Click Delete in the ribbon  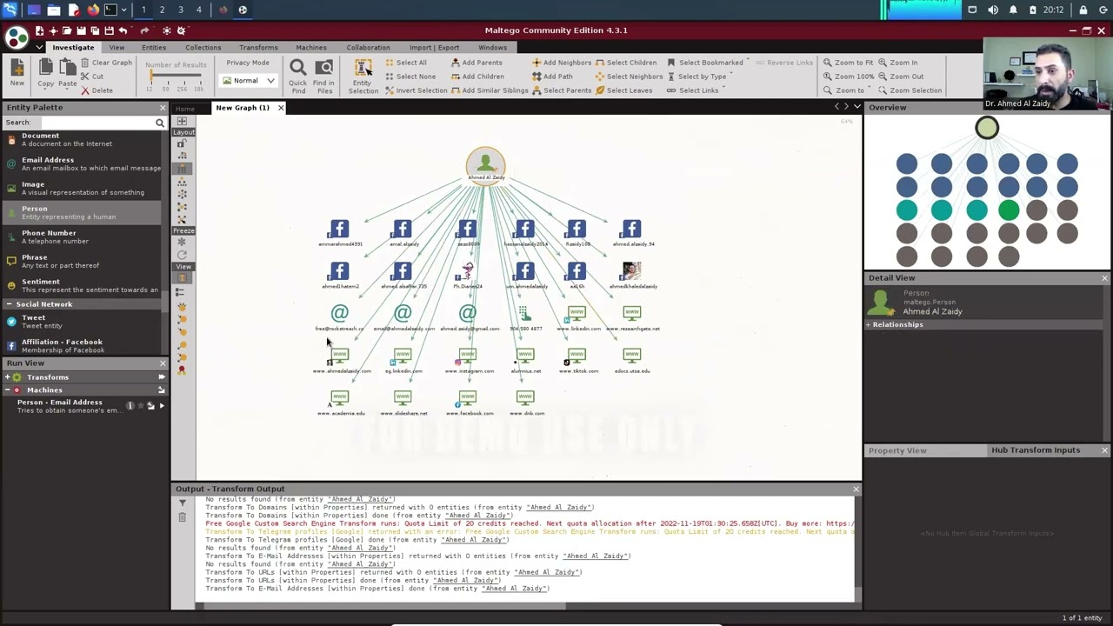(x=97, y=90)
